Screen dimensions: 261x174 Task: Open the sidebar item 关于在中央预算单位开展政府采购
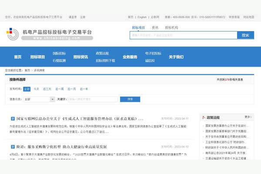[227, 137]
